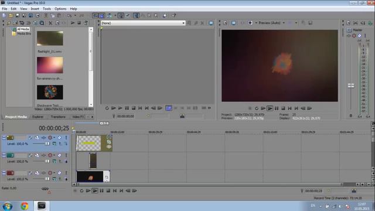Screen dimensions: 375x211
Task: Toggle Mute on track 2
Action: click(x=60, y=155)
